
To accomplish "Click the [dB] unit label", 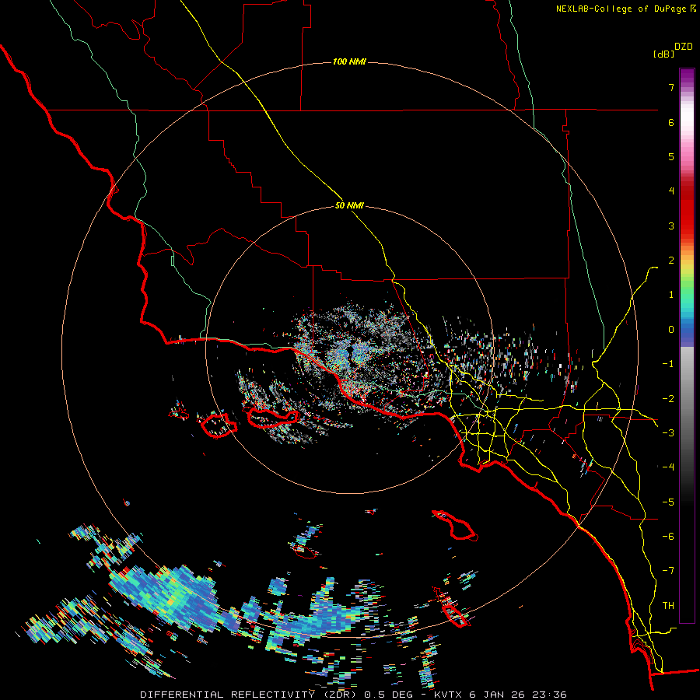I will point(663,54).
